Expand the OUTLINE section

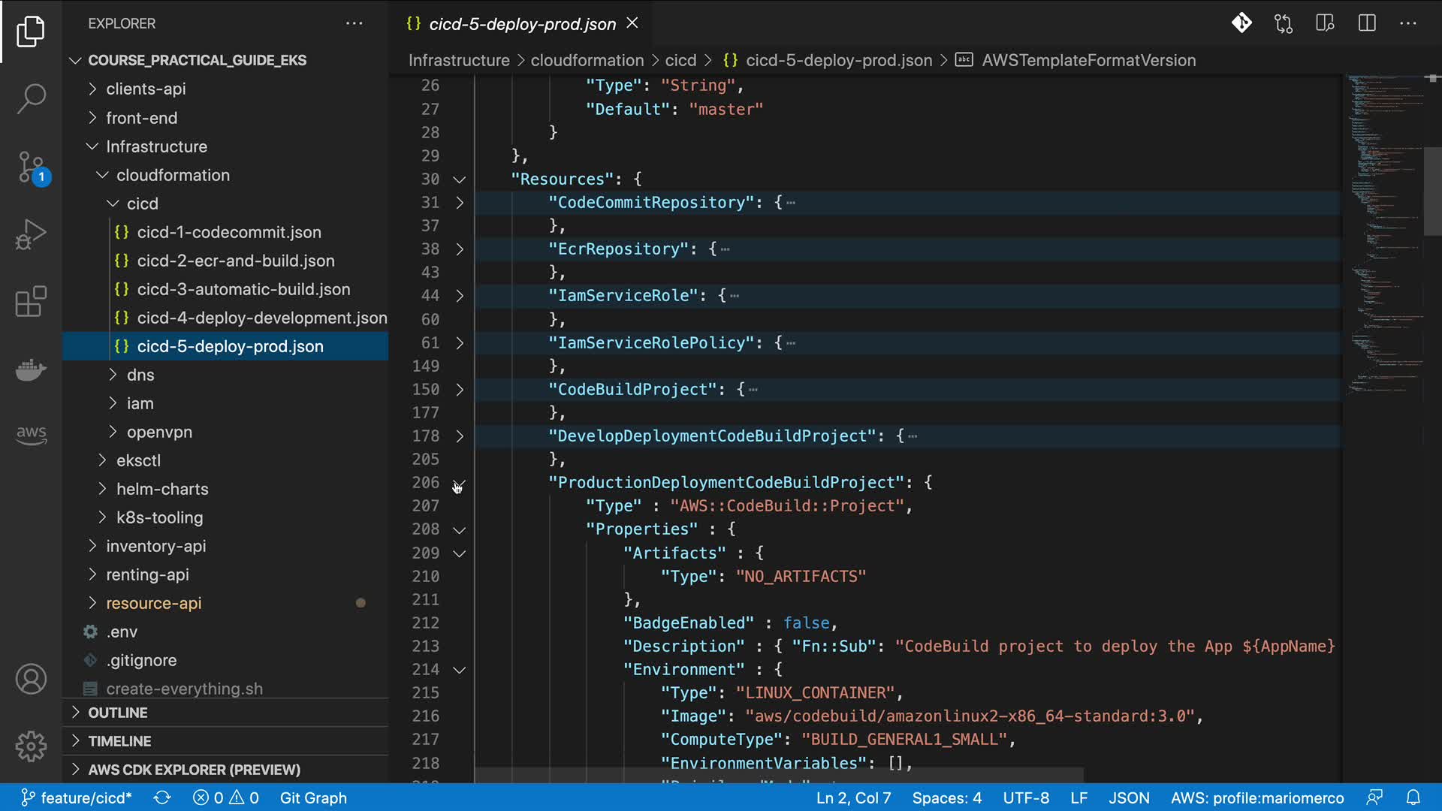[x=118, y=713]
